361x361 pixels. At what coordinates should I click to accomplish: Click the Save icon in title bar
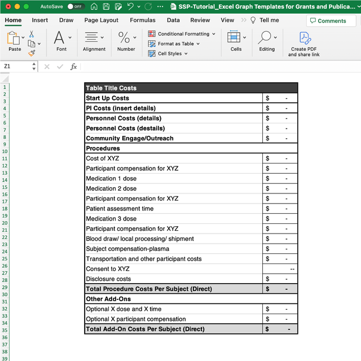105,6
